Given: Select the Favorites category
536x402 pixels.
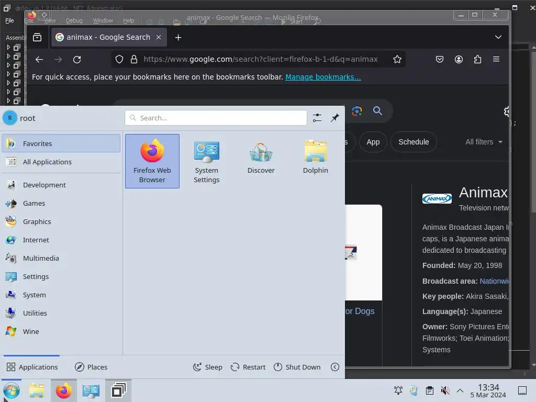Looking at the screenshot, I should tap(61, 143).
